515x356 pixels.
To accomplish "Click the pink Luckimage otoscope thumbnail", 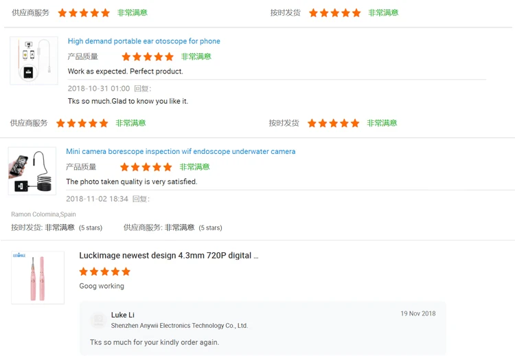I will click(x=38, y=278).
